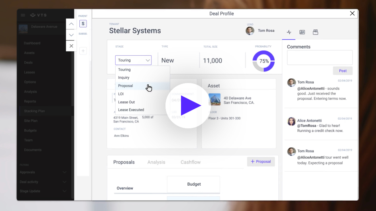Click the New deal type value
376x211 pixels.
pos(167,60)
